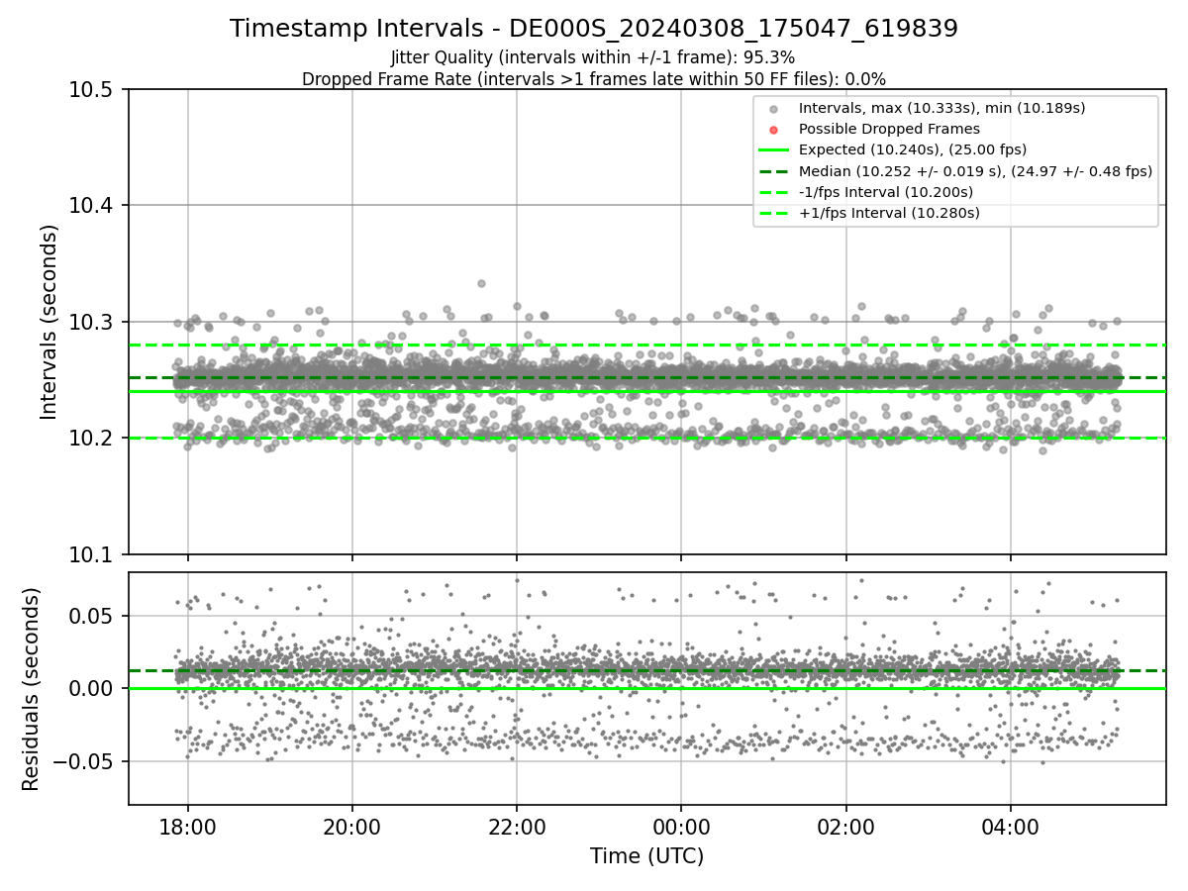Click the 10.4 tick label on the intervals axis
1188x891 pixels.
click(x=93, y=206)
